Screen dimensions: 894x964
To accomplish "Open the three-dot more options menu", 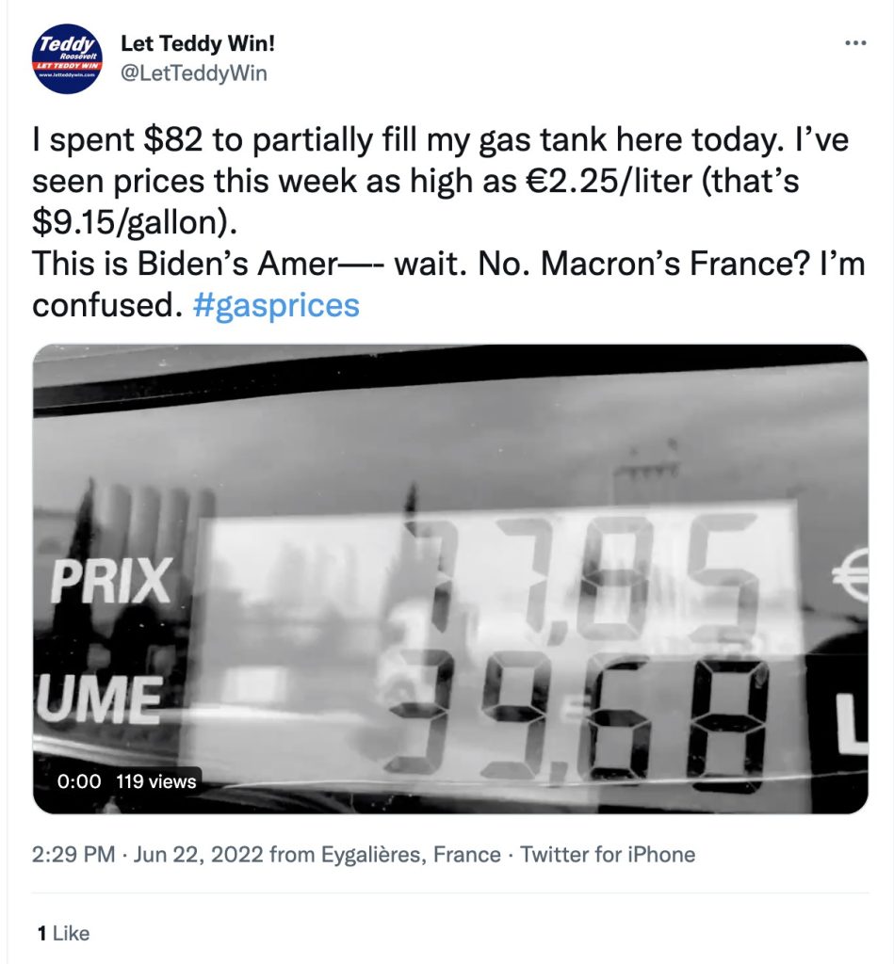I will (855, 43).
